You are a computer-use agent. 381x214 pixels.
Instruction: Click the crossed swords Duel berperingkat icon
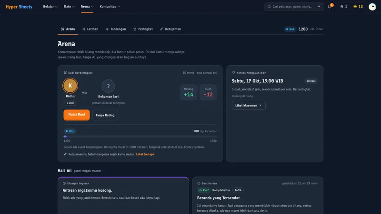point(65,73)
